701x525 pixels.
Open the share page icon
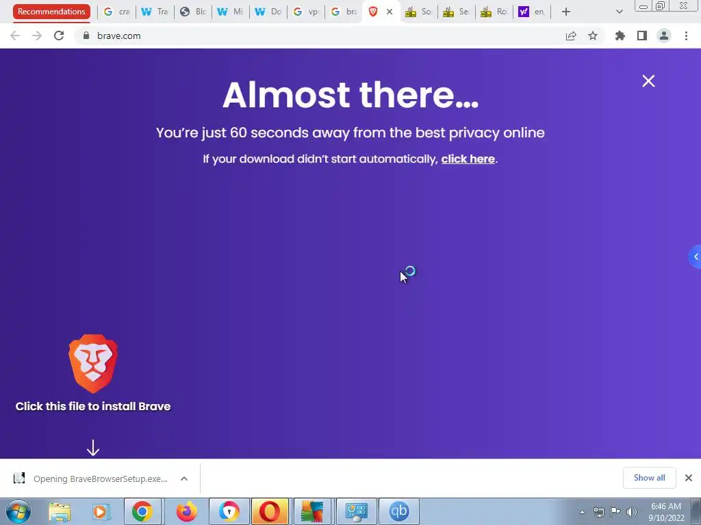[x=571, y=36]
